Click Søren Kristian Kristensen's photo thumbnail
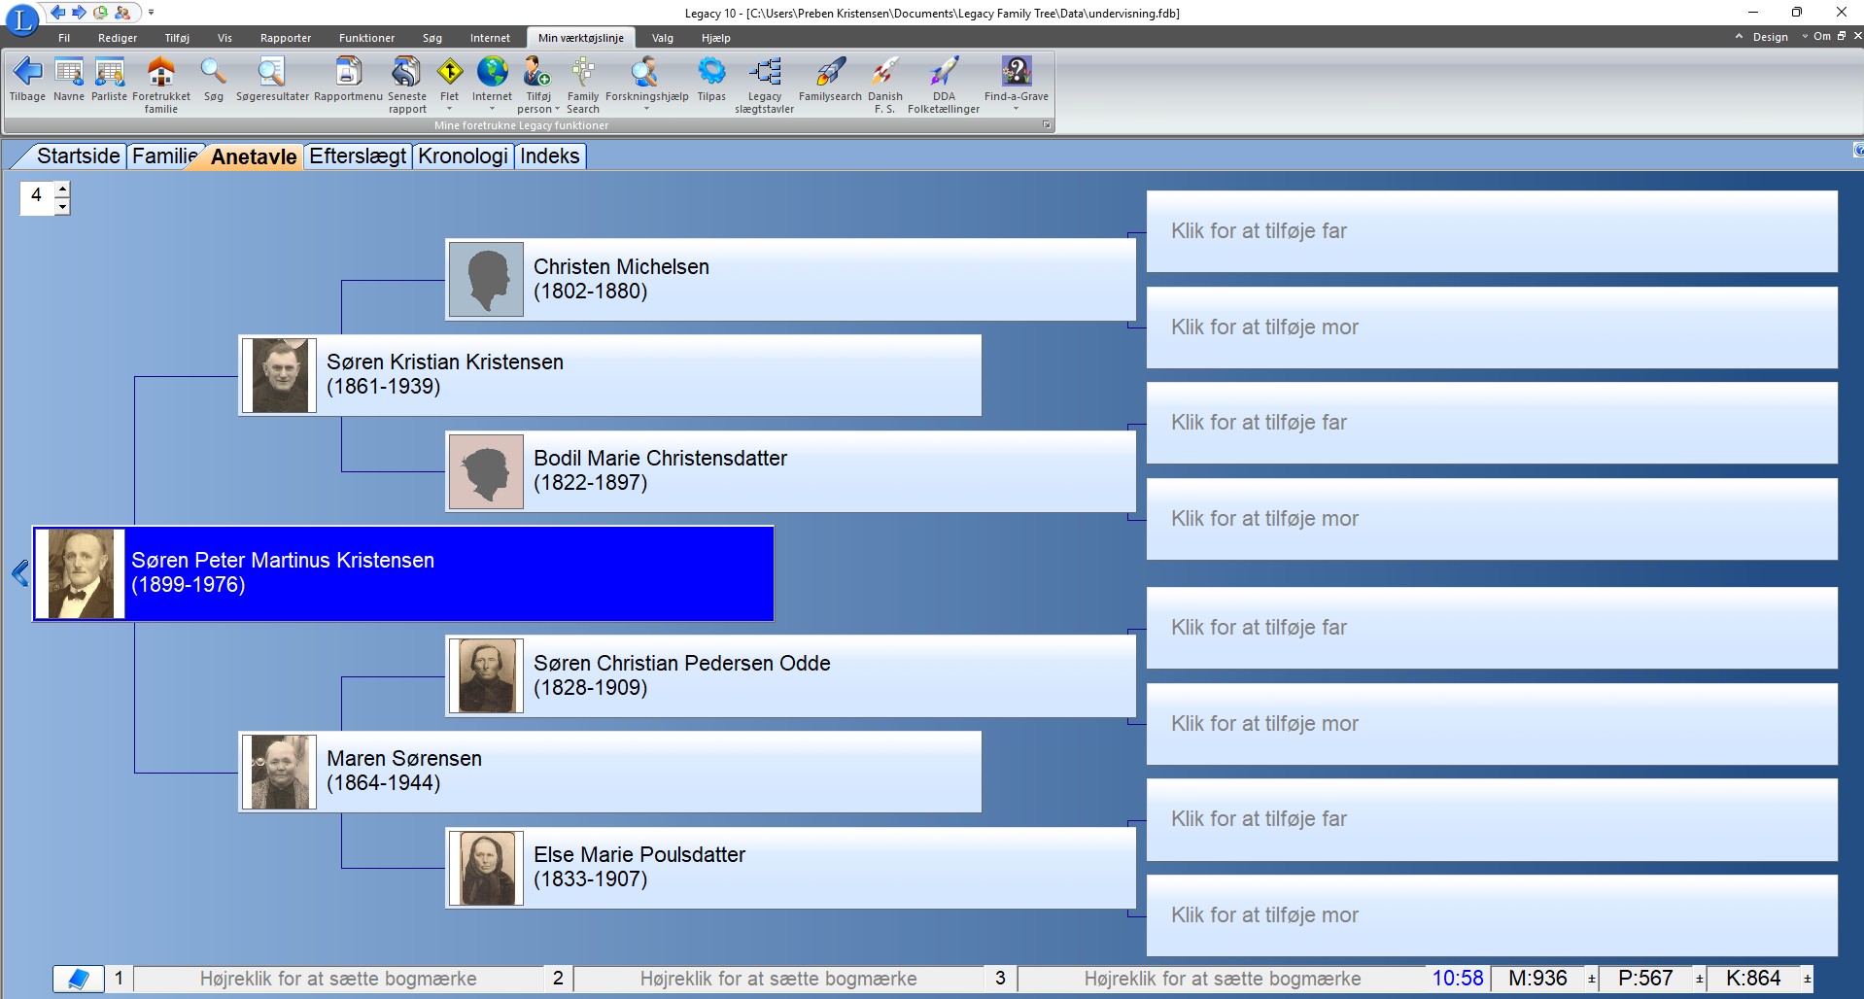1864x999 pixels. pyautogui.click(x=280, y=375)
